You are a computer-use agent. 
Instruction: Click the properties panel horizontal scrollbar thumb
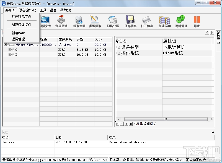tap(166, 119)
